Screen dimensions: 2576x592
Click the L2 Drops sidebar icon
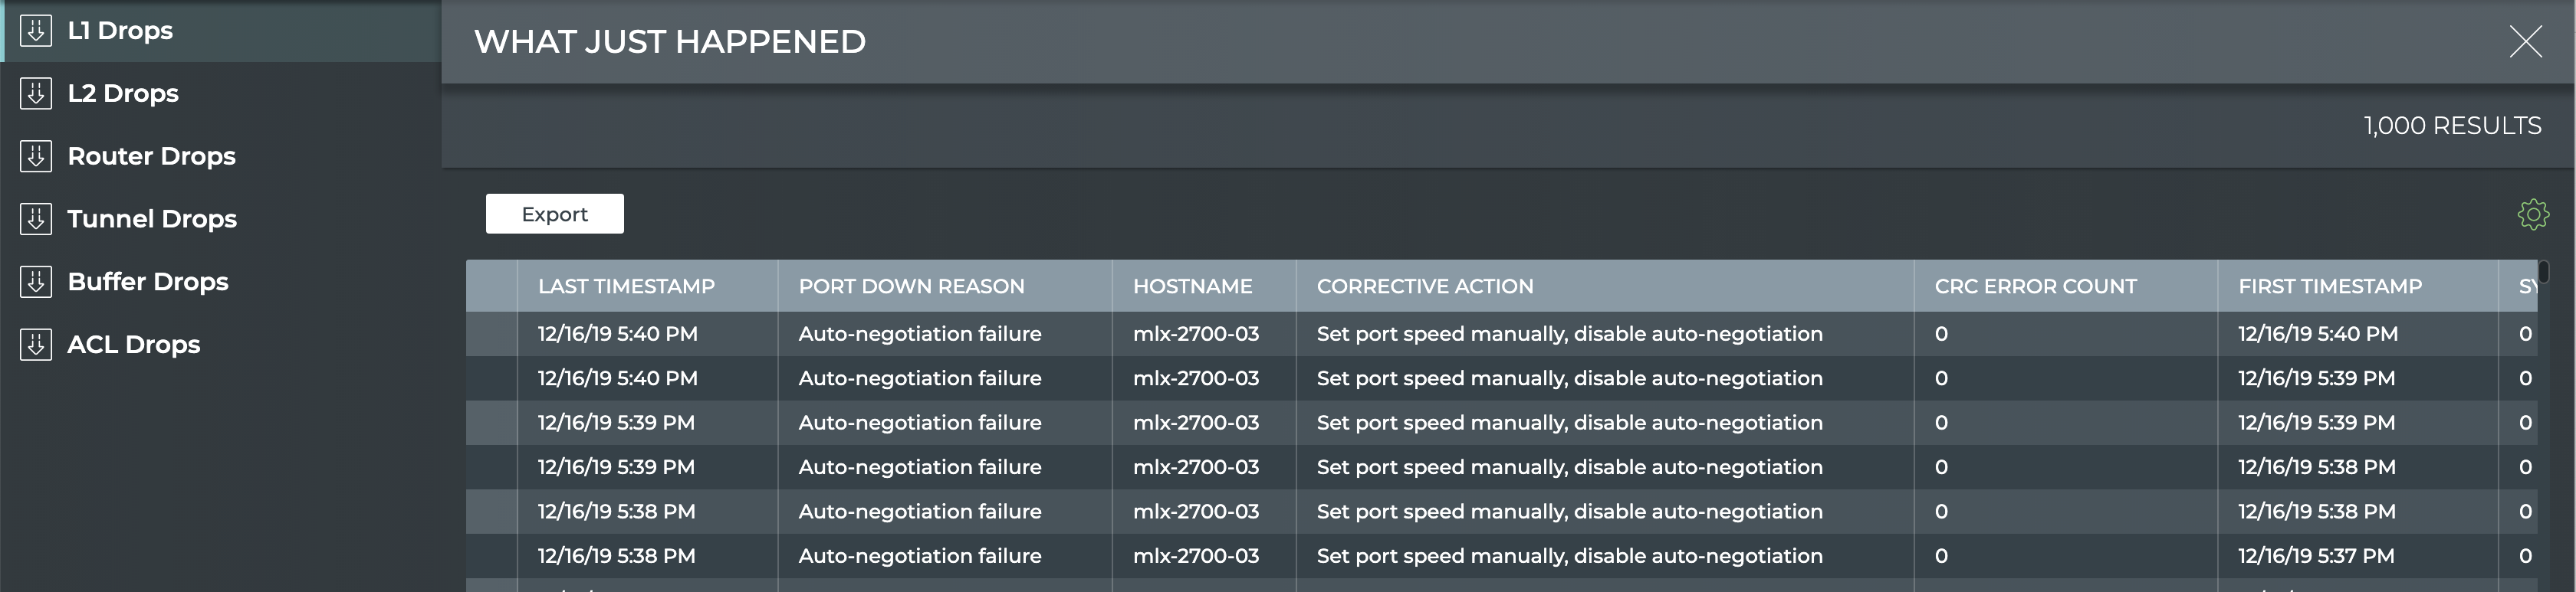[x=36, y=94]
